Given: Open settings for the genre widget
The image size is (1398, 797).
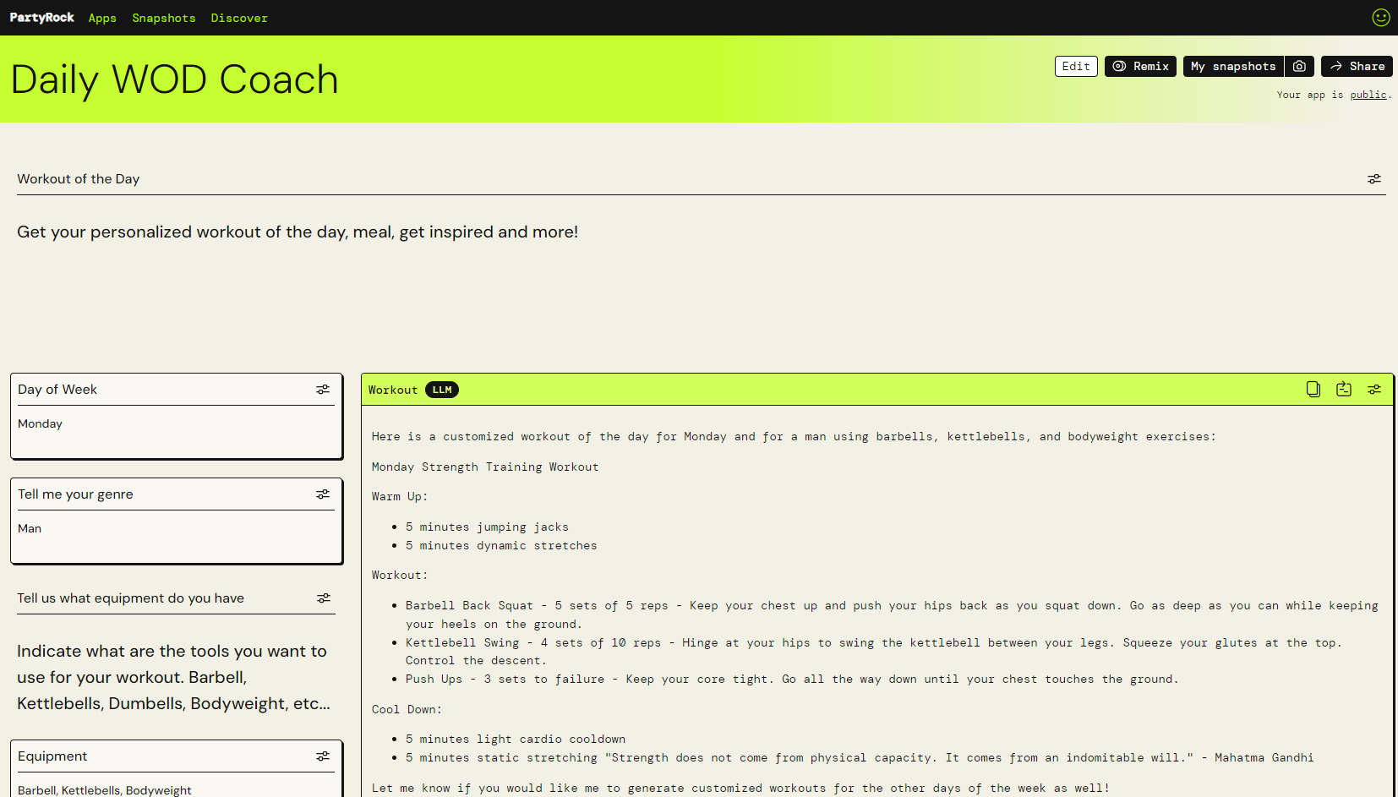Looking at the screenshot, I should coord(323,494).
